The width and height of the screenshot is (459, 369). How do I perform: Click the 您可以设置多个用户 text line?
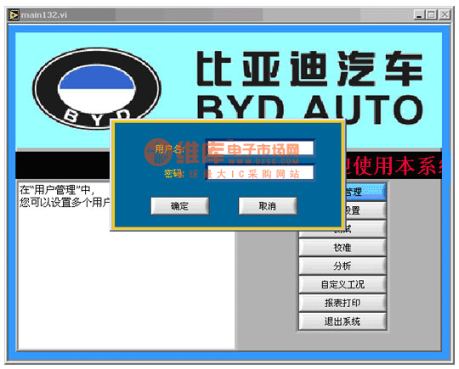pos(65,202)
